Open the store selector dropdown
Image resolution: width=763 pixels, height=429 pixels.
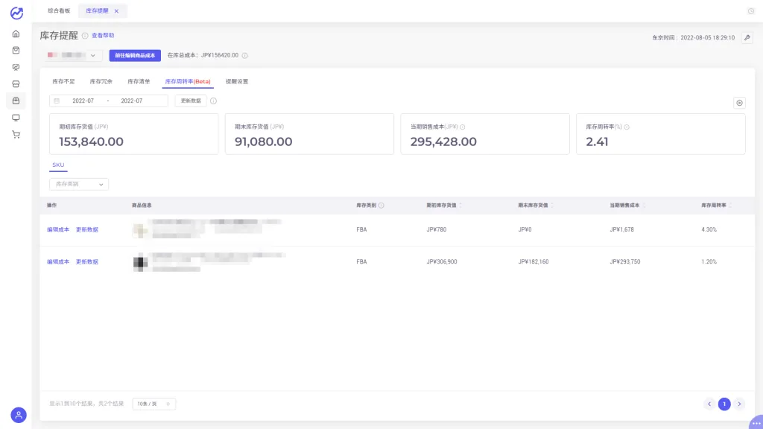coord(74,55)
